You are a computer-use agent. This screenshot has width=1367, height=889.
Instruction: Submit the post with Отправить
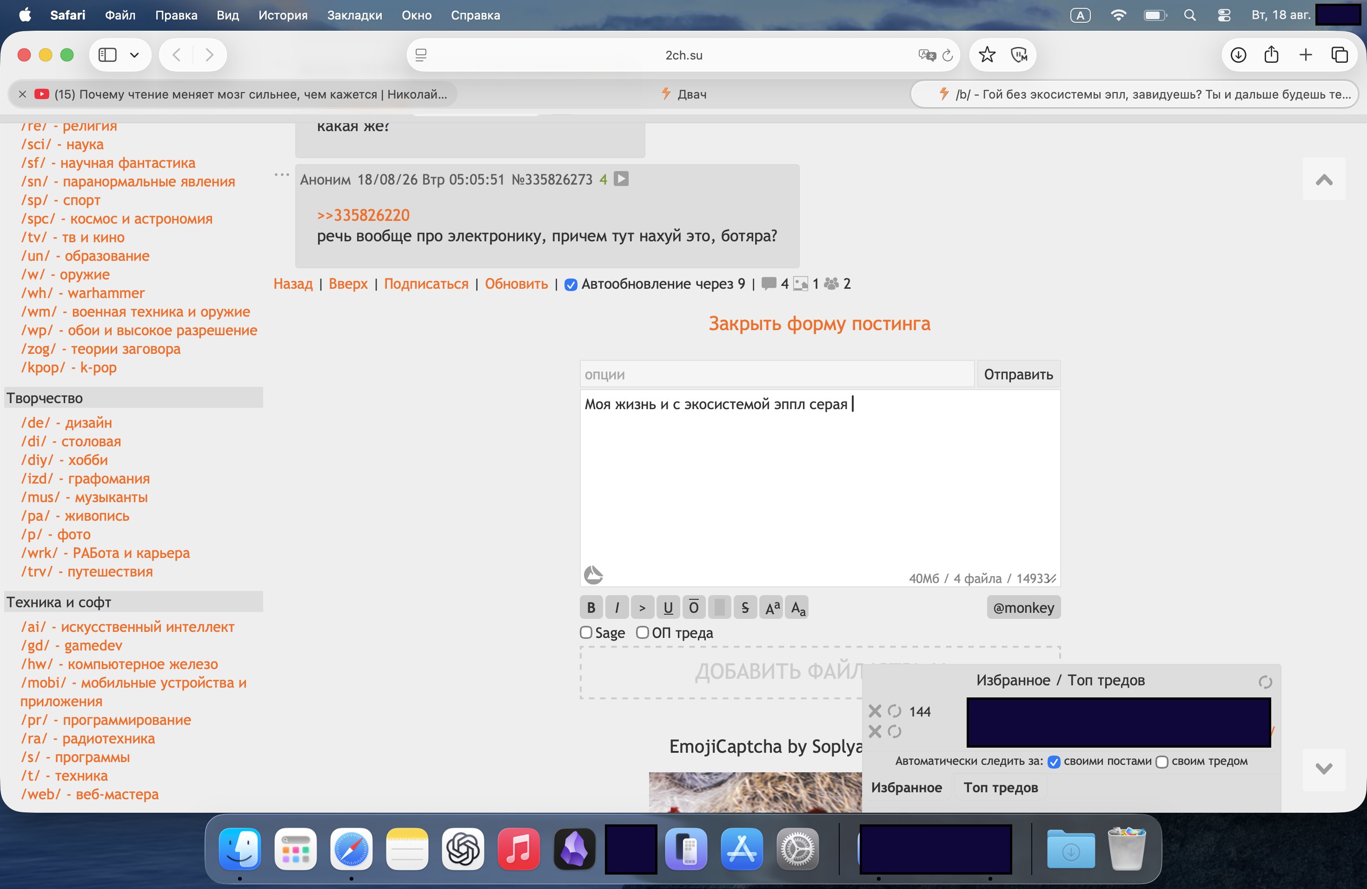tap(1018, 374)
